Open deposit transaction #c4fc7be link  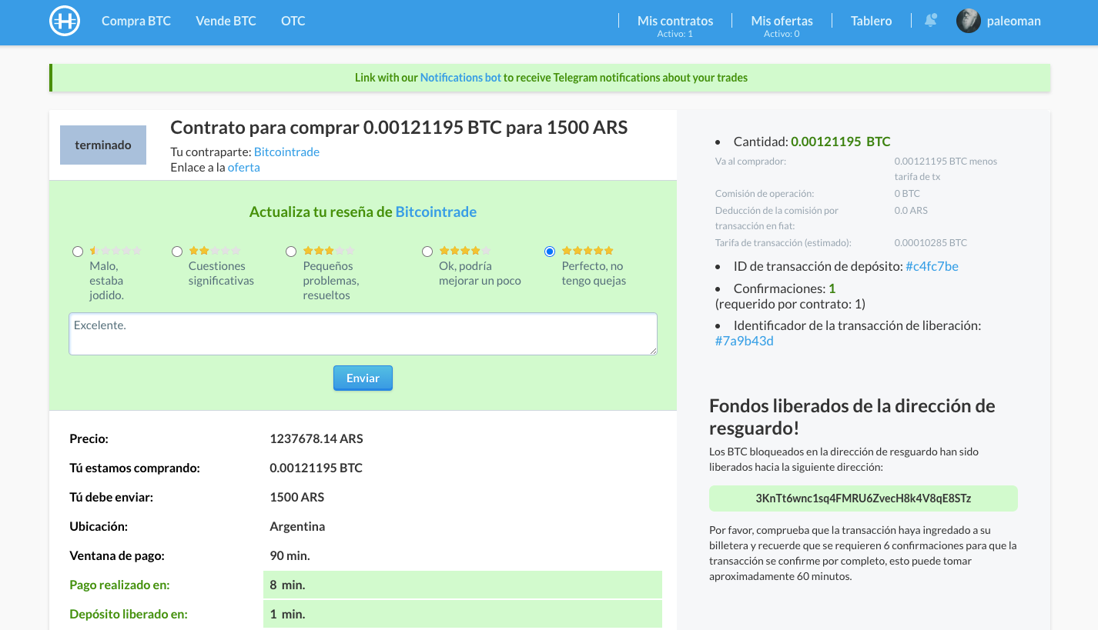[x=932, y=267]
